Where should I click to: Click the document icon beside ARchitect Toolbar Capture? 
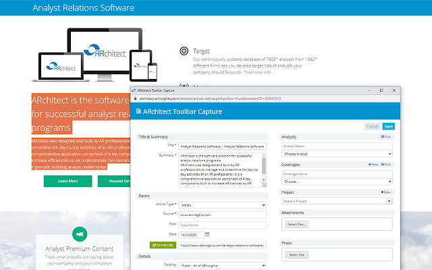[x=138, y=111]
